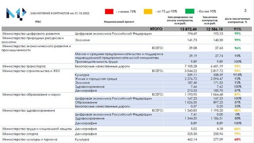This screenshot has width=254, height=143.
Task: Select the "ИТОГО:" label in the gray row
Action: [156, 29]
